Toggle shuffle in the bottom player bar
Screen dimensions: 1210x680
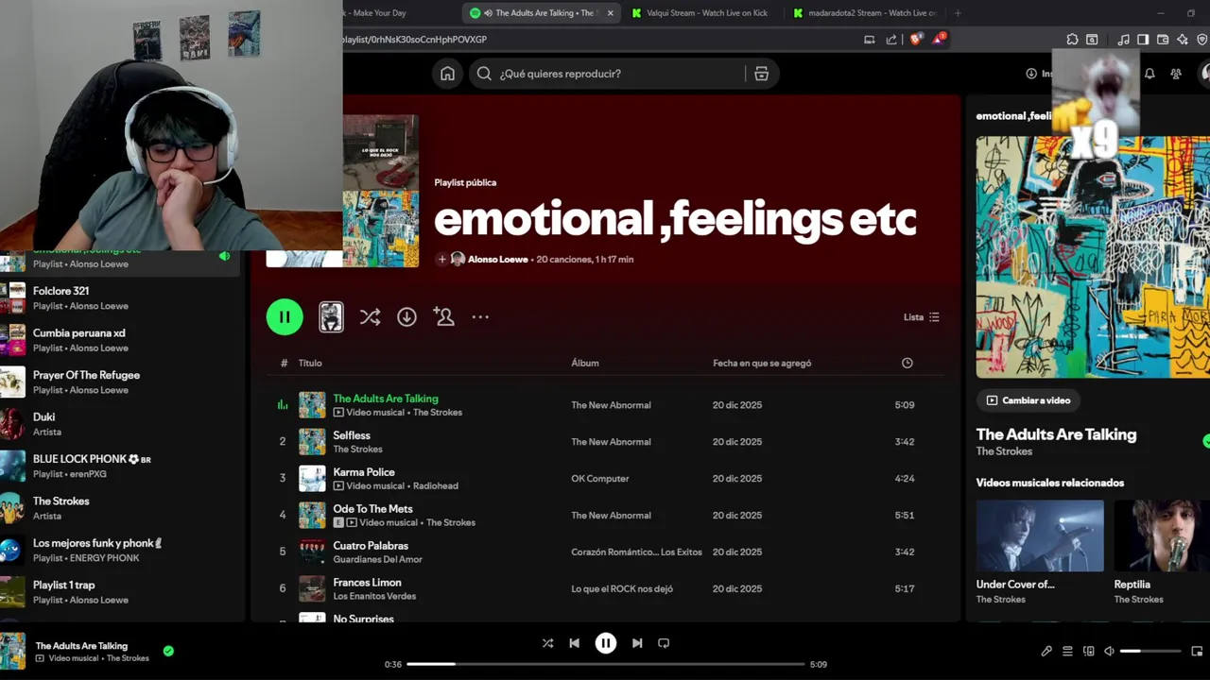click(547, 643)
